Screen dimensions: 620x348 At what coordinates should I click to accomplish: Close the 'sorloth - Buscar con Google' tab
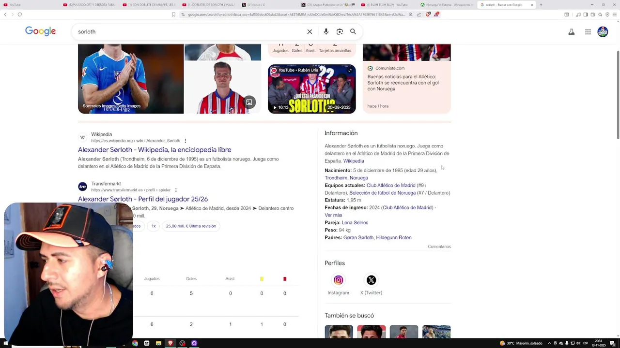(532, 5)
